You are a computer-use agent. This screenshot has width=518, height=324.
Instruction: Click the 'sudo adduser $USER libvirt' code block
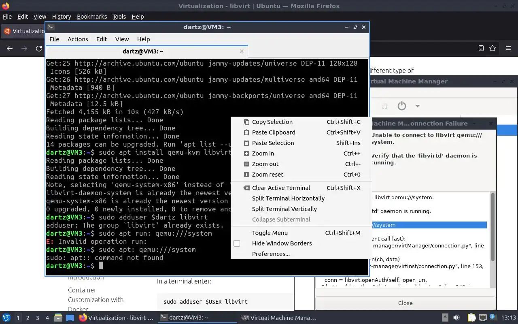tap(225, 302)
